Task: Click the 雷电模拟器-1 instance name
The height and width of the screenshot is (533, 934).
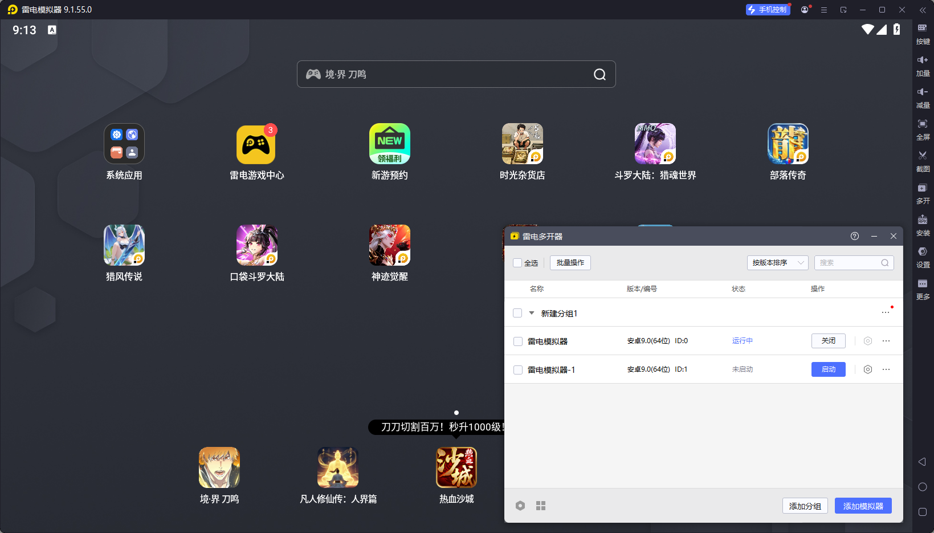Action: [x=551, y=370]
